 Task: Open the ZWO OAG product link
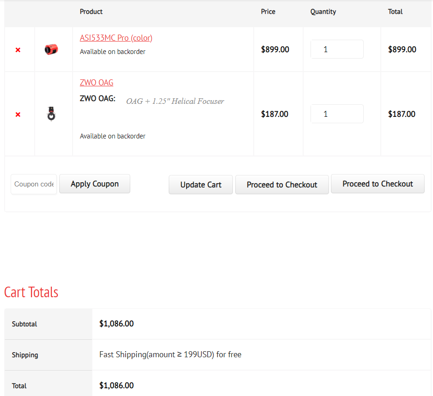coord(97,83)
